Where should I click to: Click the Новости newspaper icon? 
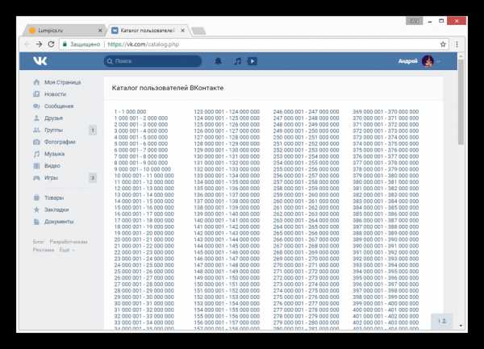click(36, 94)
